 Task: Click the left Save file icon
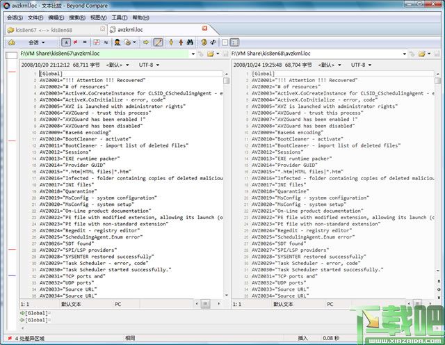tap(225, 54)
